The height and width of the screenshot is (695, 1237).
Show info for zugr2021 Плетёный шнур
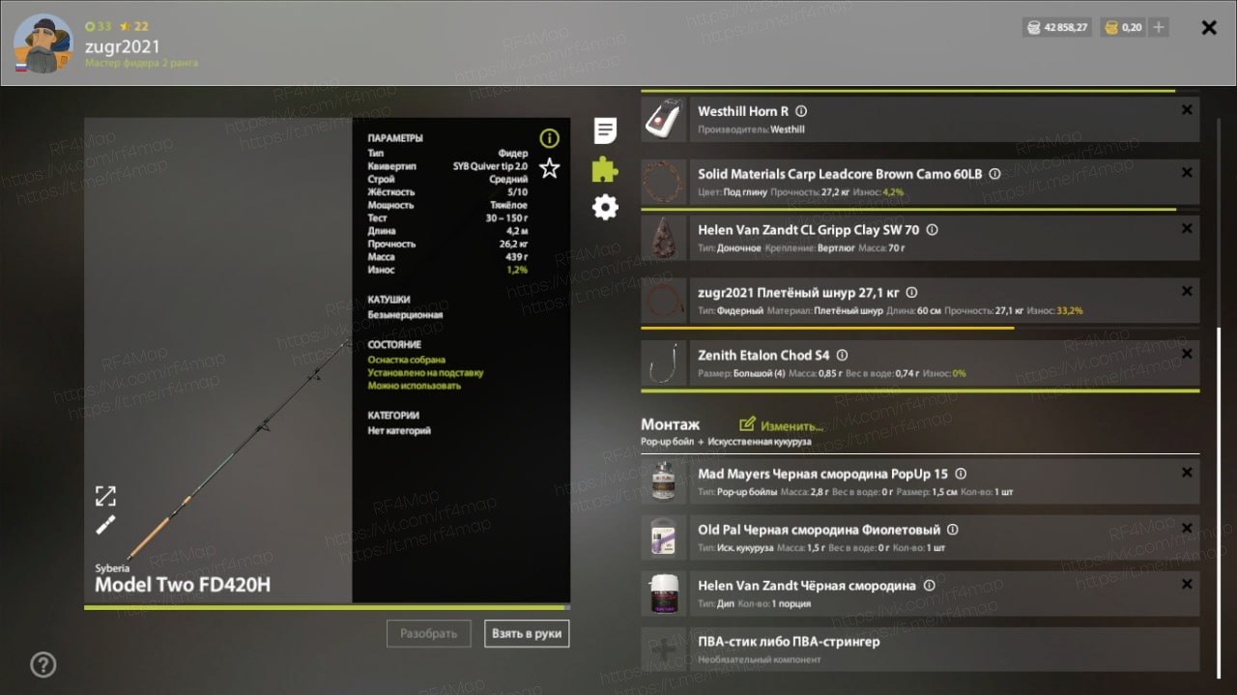(x=911, y=292)
